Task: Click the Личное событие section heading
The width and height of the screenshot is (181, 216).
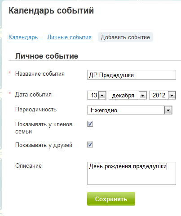Action: pyautogui.click(x=47, y=56)
